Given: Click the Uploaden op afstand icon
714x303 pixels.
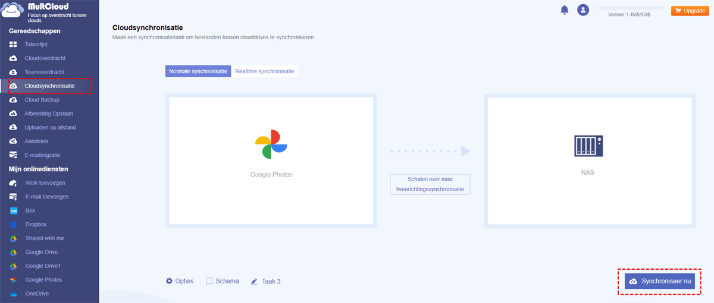Looking at the screenshot, I should 14,127.
